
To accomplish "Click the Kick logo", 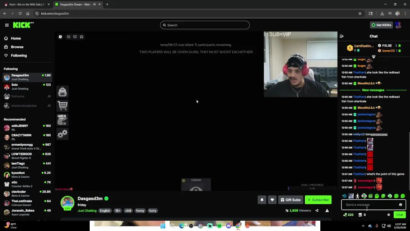I will (x=23, y=25).
